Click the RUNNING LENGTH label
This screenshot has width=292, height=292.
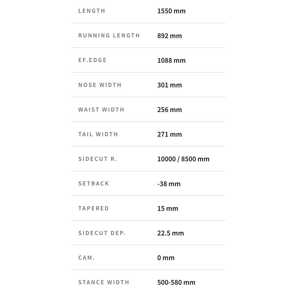pos(109,36)
